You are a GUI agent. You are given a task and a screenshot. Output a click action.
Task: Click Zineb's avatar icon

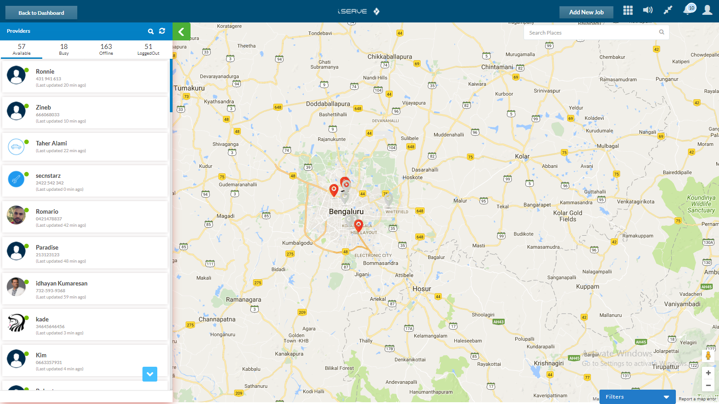(16, 111)
